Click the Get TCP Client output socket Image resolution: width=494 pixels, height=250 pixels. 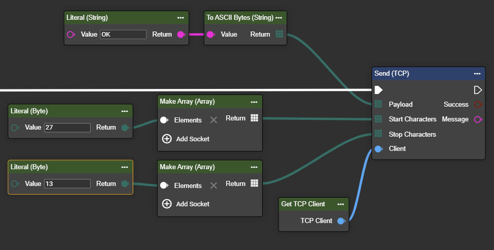tap(341, 221)
